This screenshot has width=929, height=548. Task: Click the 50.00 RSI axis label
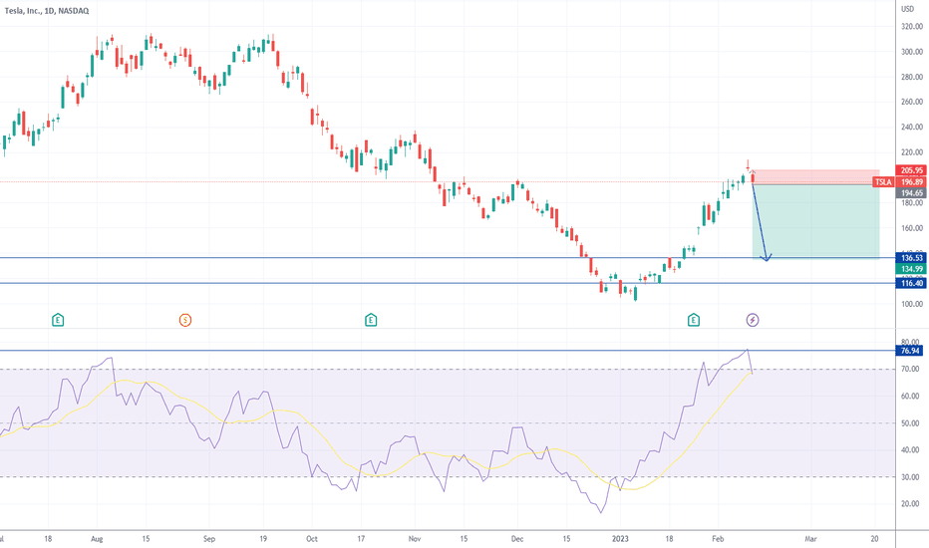(x=911, y=423)
